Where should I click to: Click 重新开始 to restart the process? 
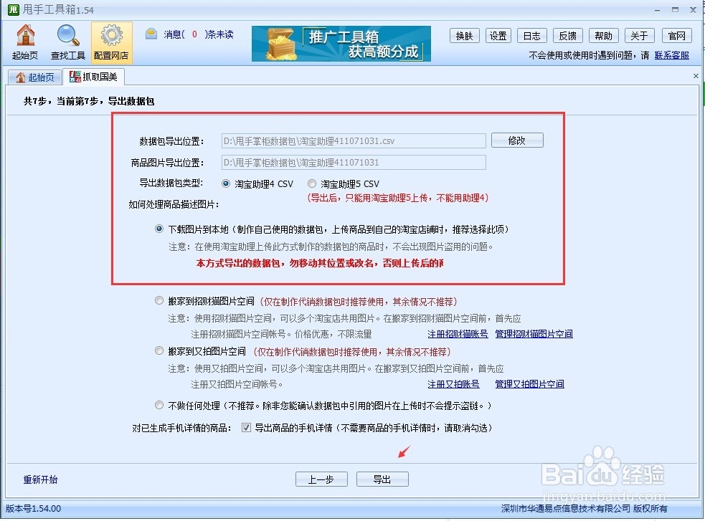39,479
